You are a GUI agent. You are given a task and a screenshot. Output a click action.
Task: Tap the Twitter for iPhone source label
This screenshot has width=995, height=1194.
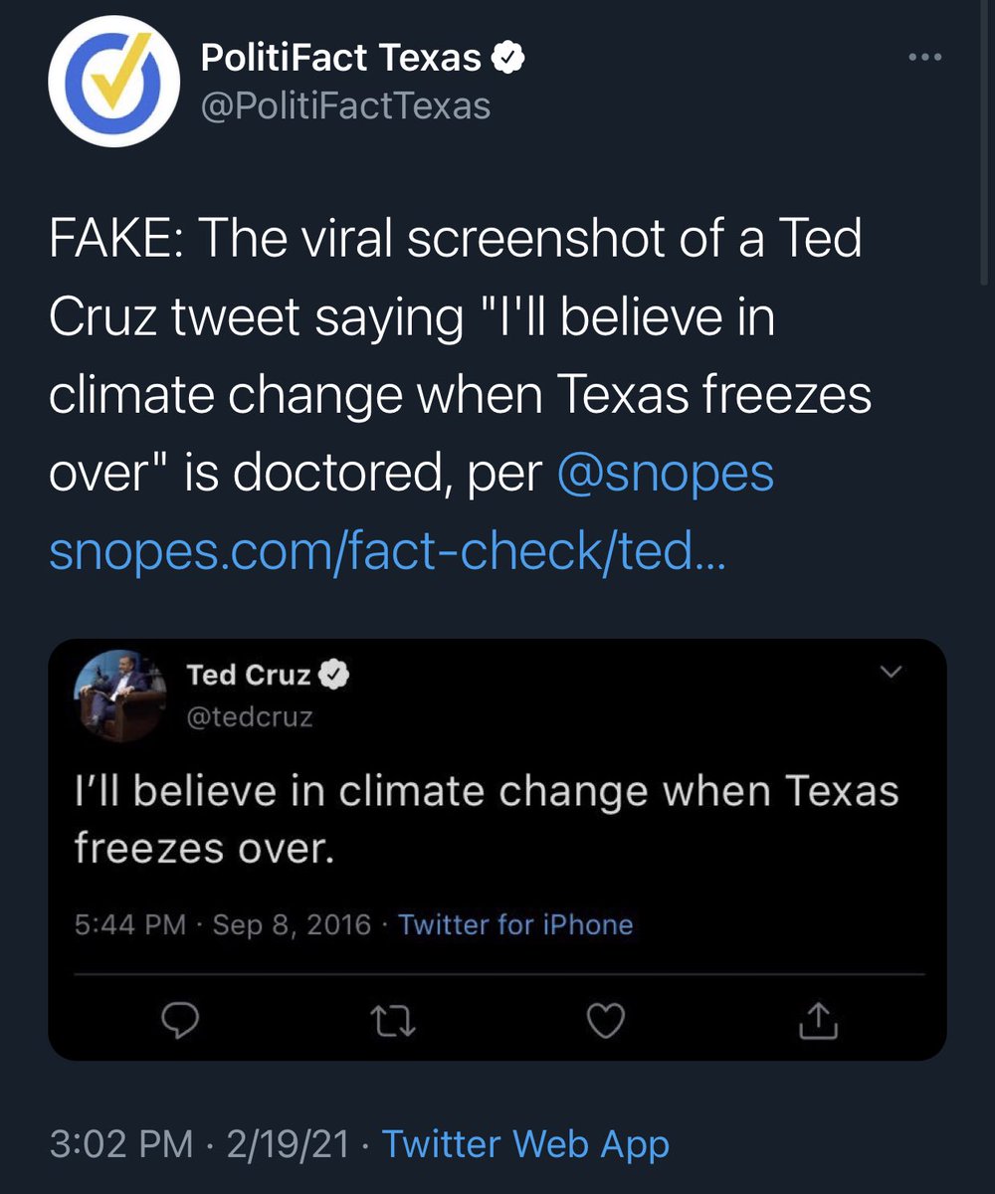pos(515,924)
